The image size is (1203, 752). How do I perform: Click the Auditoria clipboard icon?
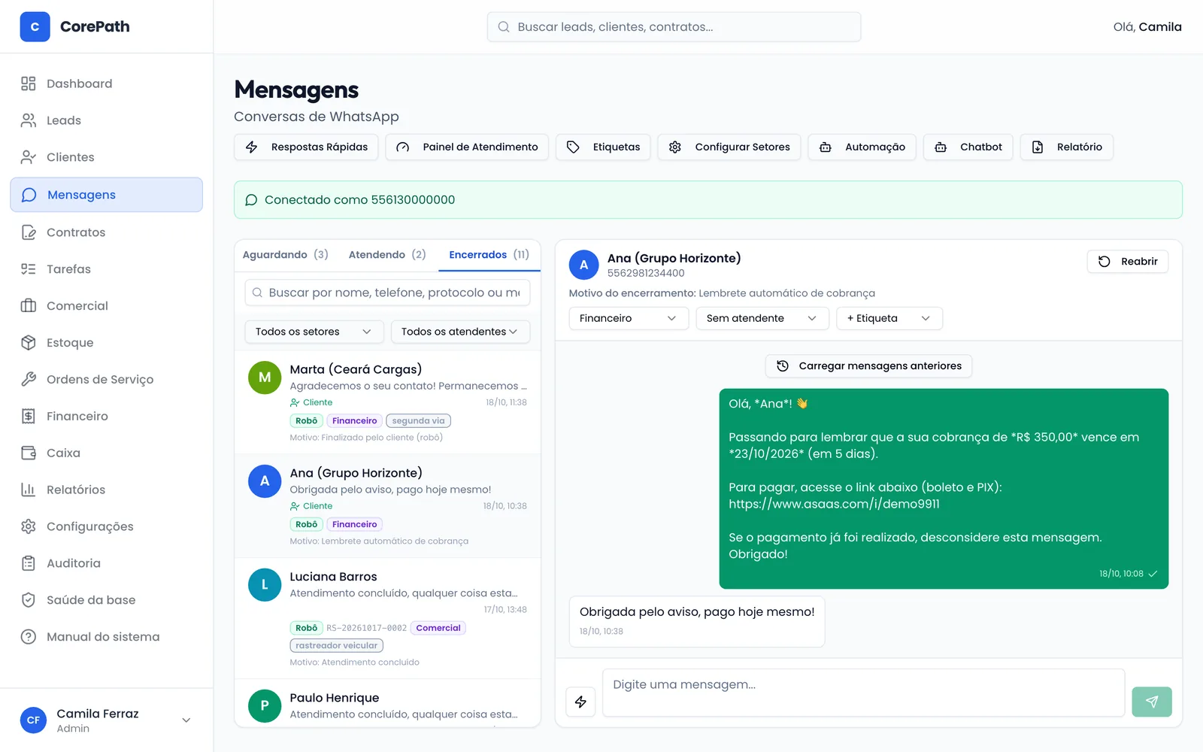point(29,563)
